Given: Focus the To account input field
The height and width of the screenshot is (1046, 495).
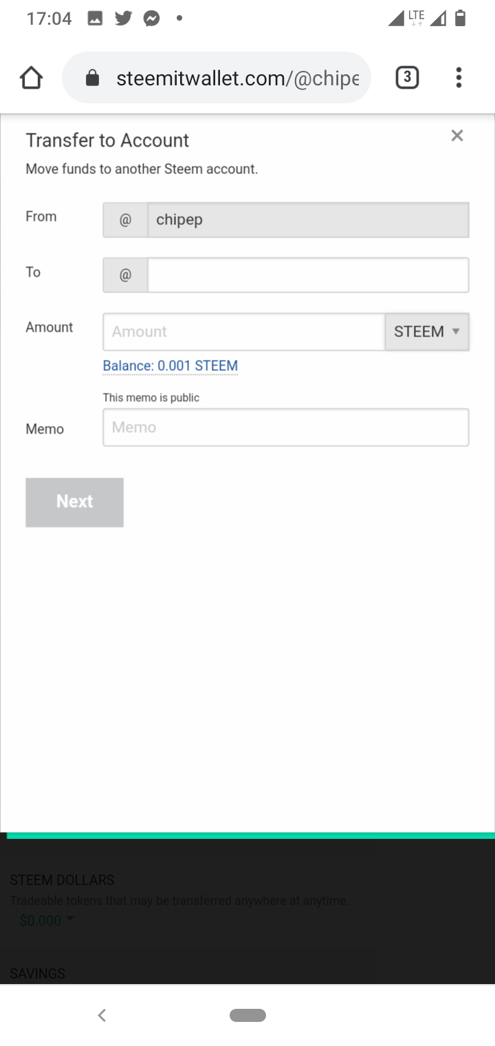Looking at the screenshot, I should 308,275.
